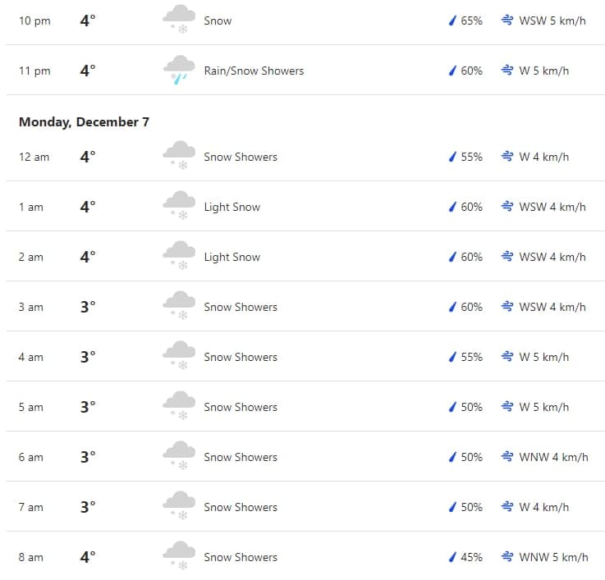Image resolution: width=605 pixels, height=580 pixels.
Task: Click the Rain/Snow Showers label
Action: click(x=254, y=71)
